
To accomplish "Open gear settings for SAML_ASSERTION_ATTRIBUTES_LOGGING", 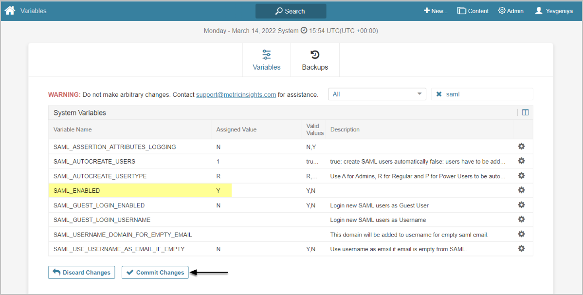I will point(521,147).
